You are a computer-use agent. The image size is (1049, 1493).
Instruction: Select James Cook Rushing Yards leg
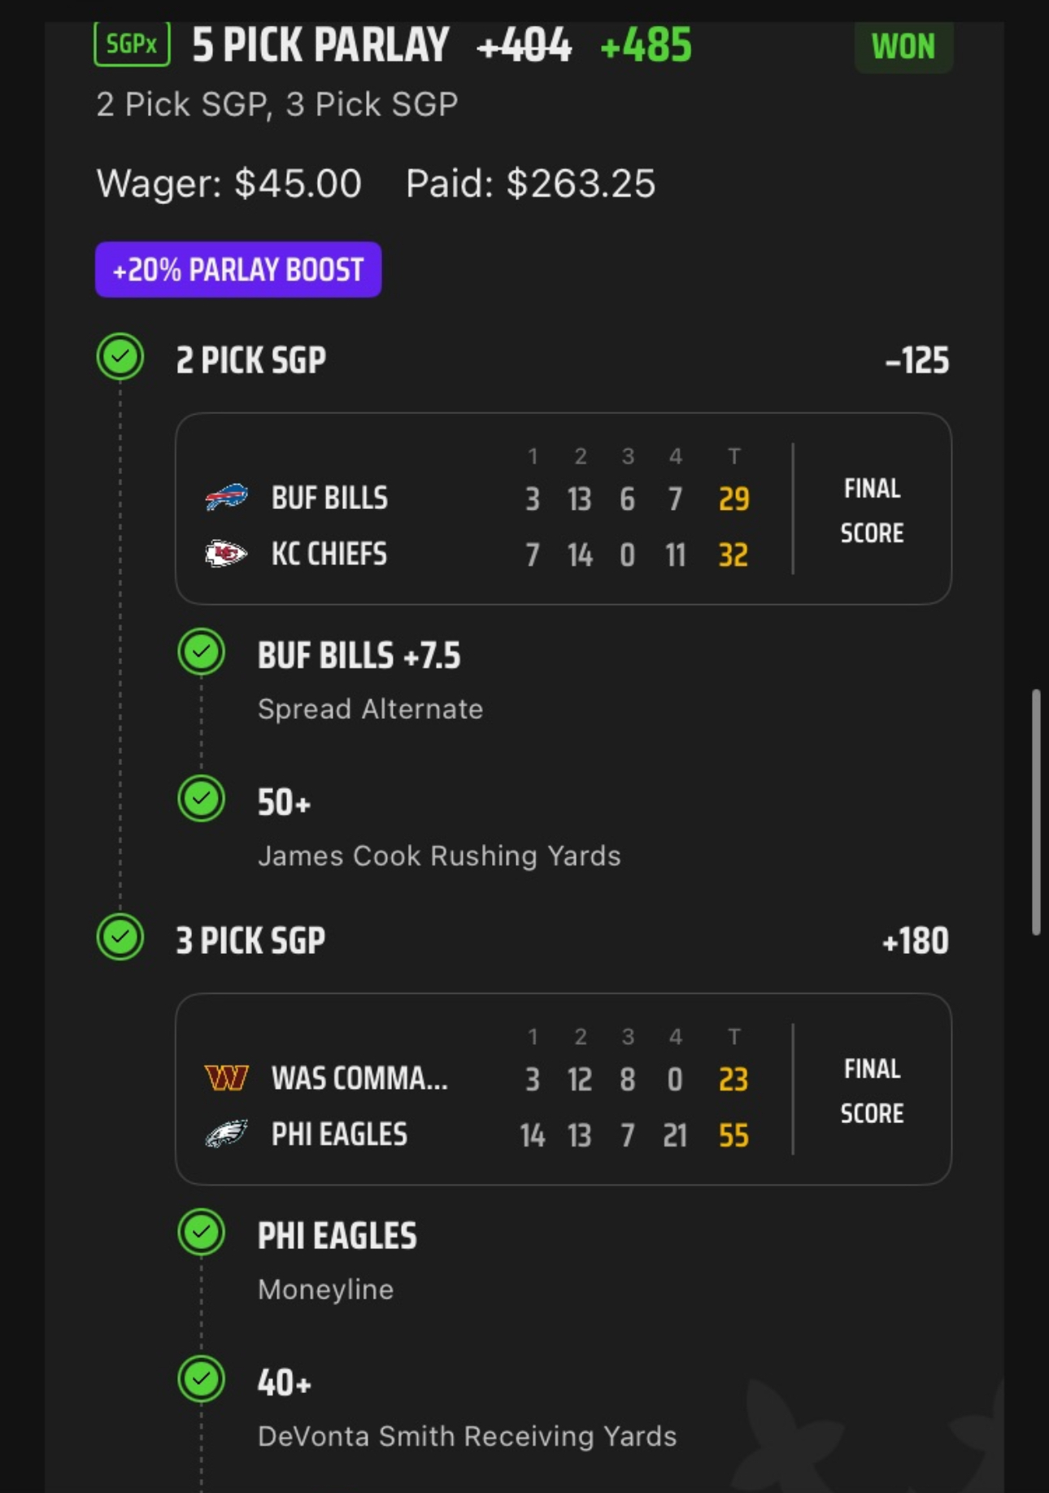point(439,828)
